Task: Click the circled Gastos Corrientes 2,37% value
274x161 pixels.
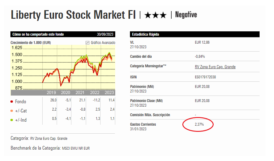Action: [x=199, y=124]
